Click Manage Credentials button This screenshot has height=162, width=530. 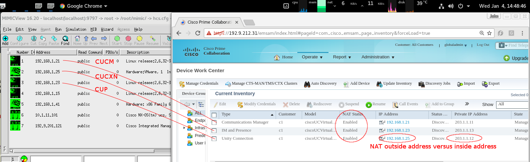click(x=199, y=84)
